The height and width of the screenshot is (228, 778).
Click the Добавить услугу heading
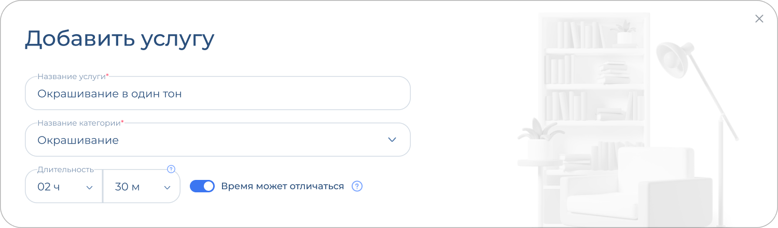(x=119, y=39)
